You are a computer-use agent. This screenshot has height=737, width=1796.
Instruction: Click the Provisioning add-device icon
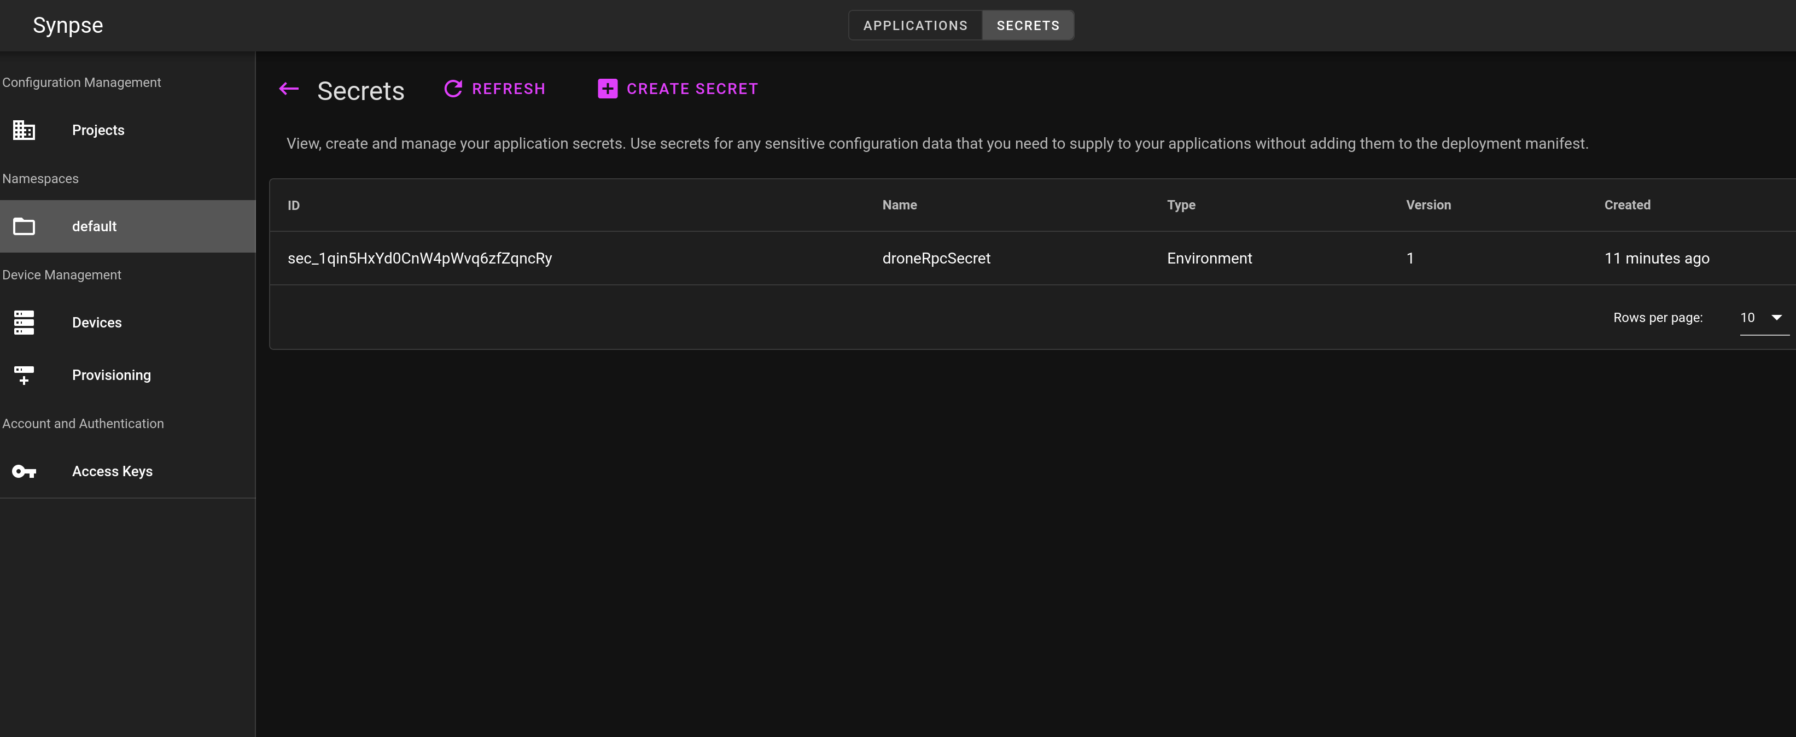[24, 375]
